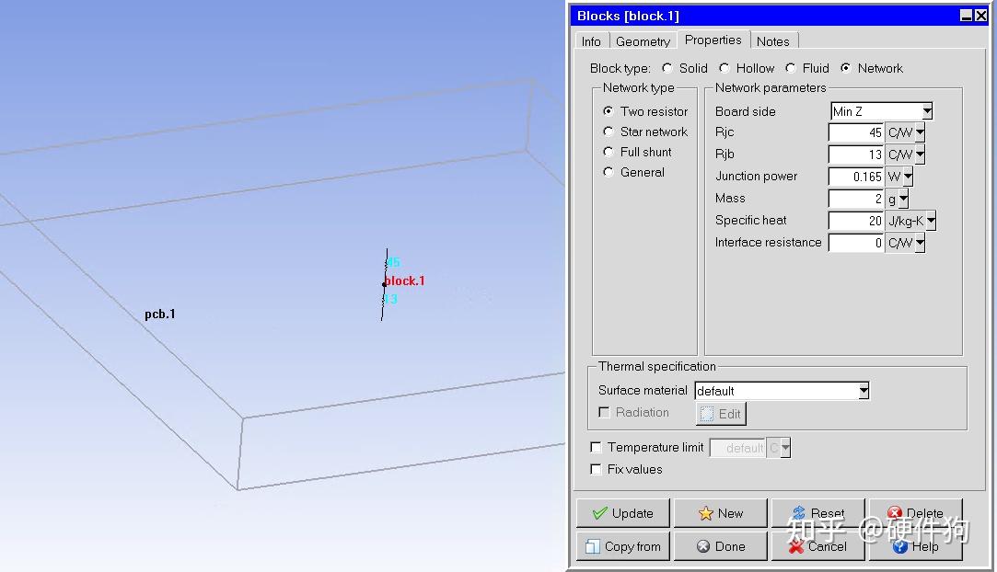Select pcb.1 label in the viewport

coord(159,315)
